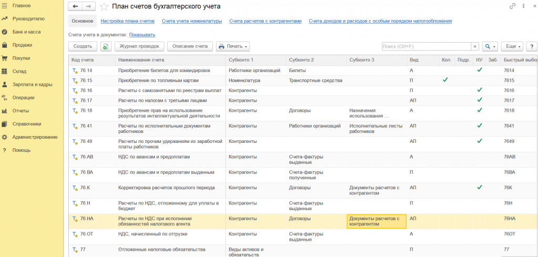Image resolution: width=538 pixels, height=257 pixels.
Task: Click the account icon of row 76.АВ
Action: tap(75, 157)
